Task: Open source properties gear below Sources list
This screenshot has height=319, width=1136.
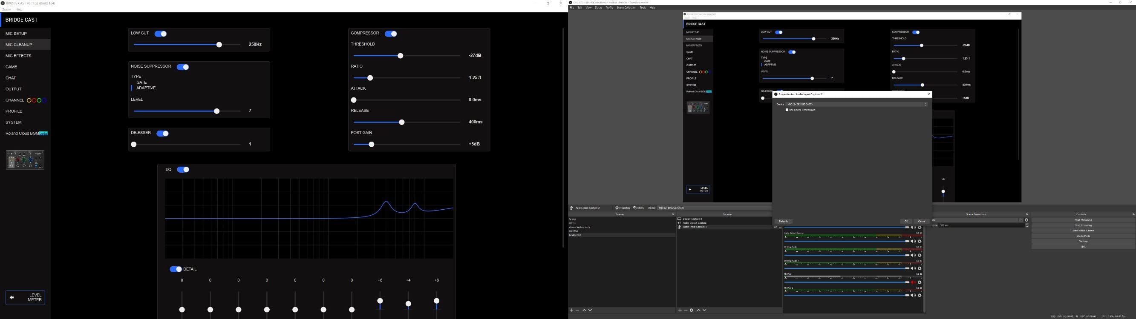Action: (692, 310)
